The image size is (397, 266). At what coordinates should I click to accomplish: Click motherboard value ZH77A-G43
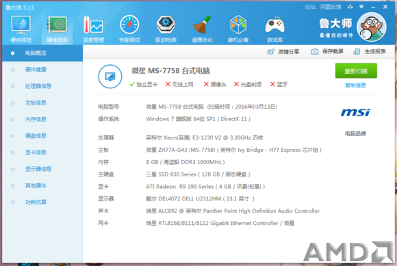233,150
